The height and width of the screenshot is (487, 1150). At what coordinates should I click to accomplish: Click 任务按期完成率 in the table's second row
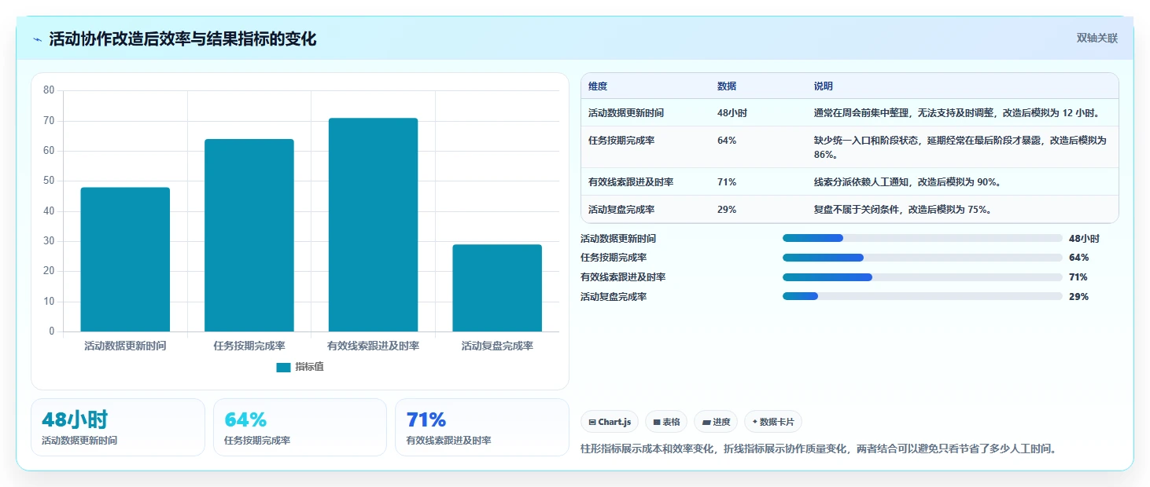point(621,141)
